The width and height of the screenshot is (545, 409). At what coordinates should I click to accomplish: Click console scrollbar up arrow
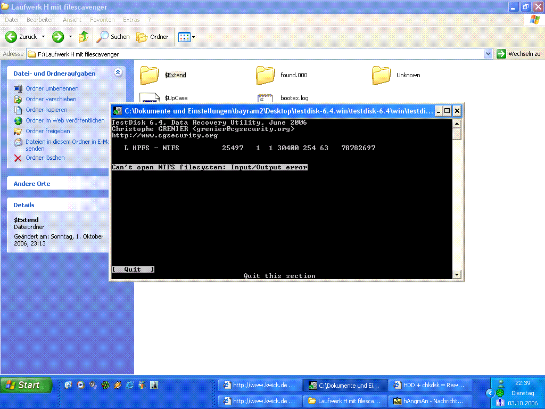click(x=457, y=124)
